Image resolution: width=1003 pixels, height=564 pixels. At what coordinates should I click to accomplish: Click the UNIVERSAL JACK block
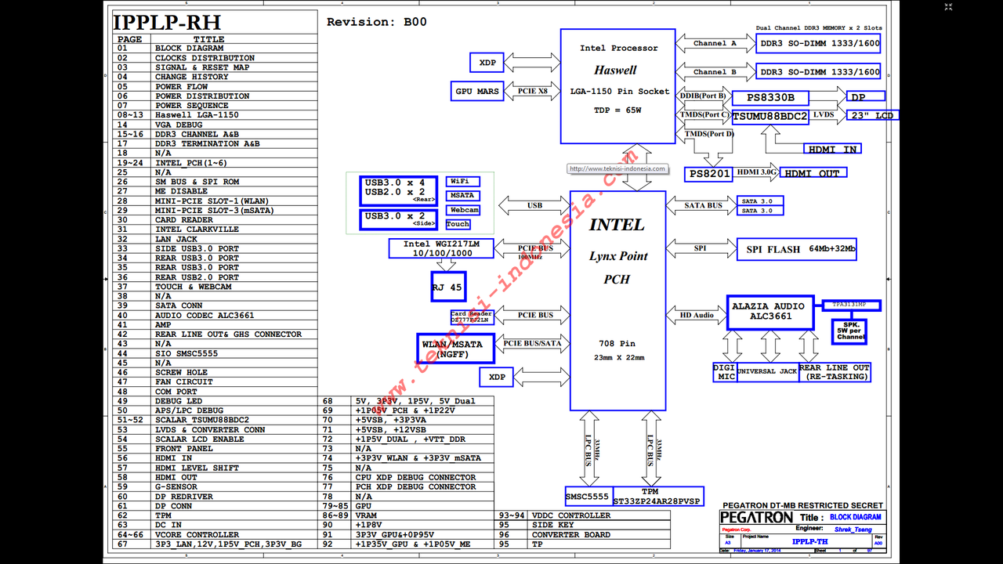click(767, 372)
